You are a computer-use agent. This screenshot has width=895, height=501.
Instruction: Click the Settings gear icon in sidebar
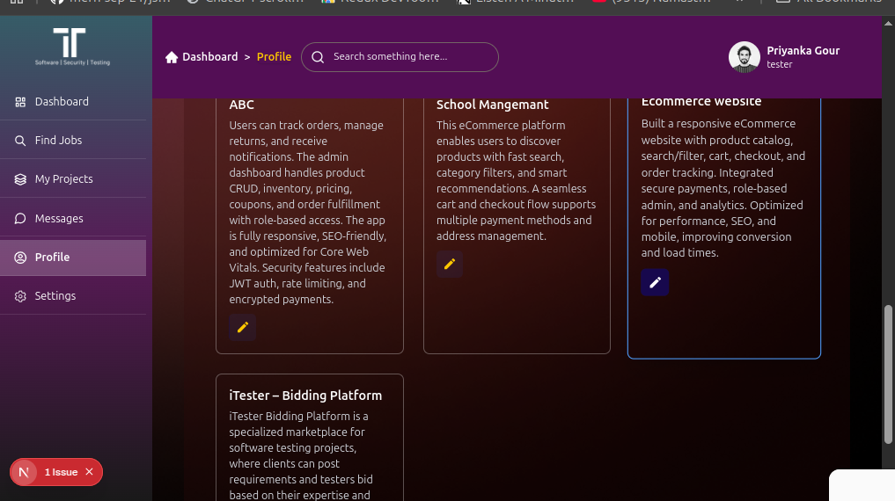click(20, 296)
